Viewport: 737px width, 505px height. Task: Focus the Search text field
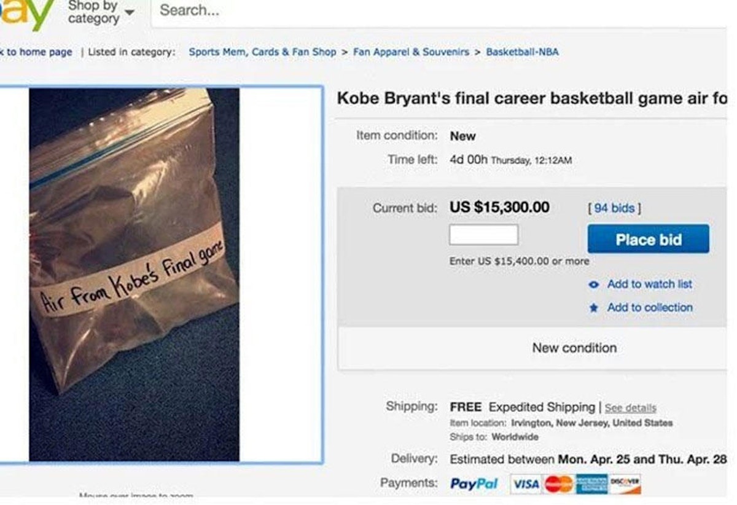[430, 11]
